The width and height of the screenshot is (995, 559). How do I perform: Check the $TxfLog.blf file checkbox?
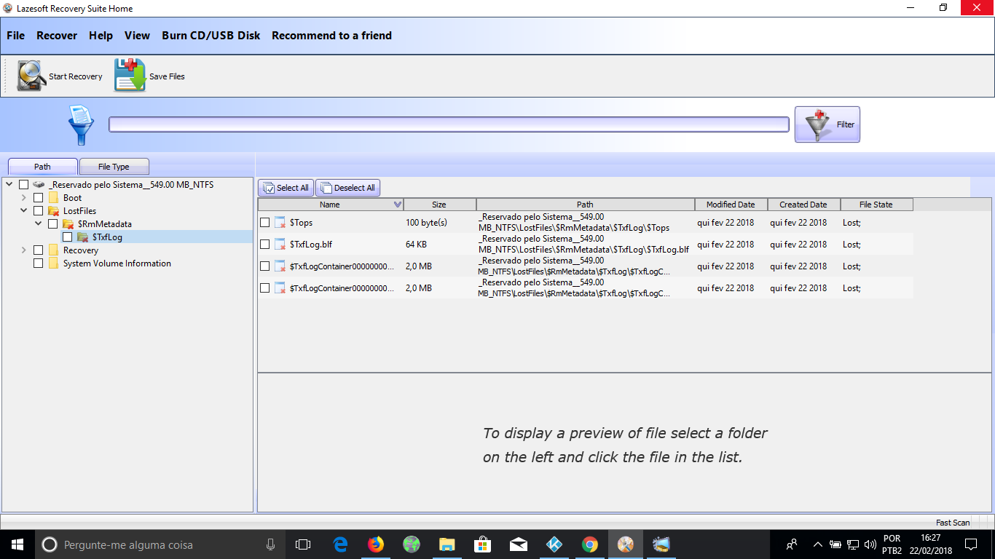[x=265, y=245]
